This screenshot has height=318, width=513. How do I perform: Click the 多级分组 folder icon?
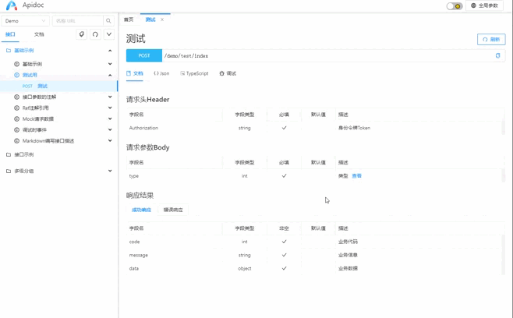coord(9,171)
